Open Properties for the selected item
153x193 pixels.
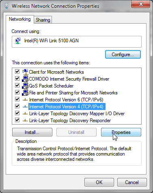(121, 132)
